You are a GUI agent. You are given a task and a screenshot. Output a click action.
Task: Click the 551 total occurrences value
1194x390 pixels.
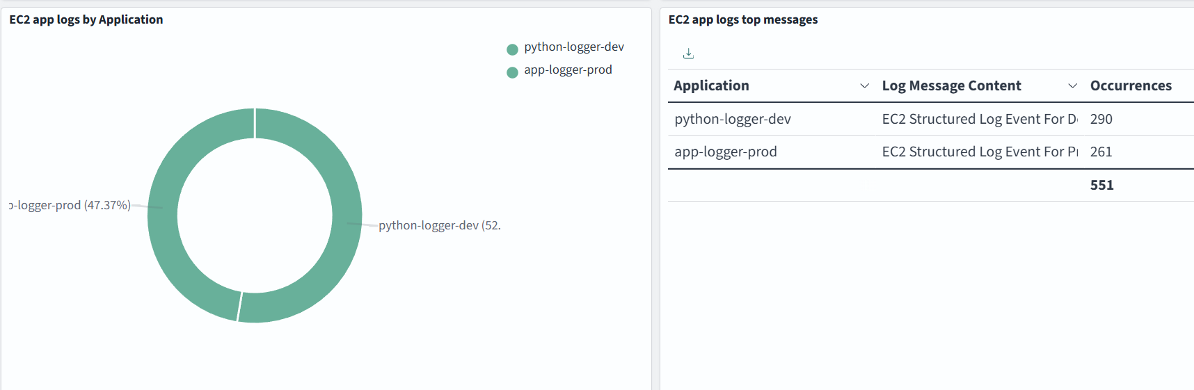(1101, 185)
